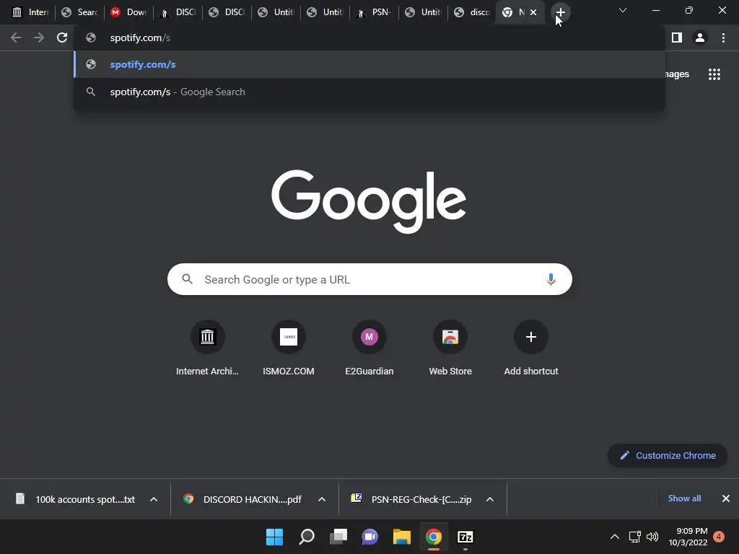Open the notification badge showing 4
Image resolution: width=739 pixels, height=554 pixels.
[719, 537]
